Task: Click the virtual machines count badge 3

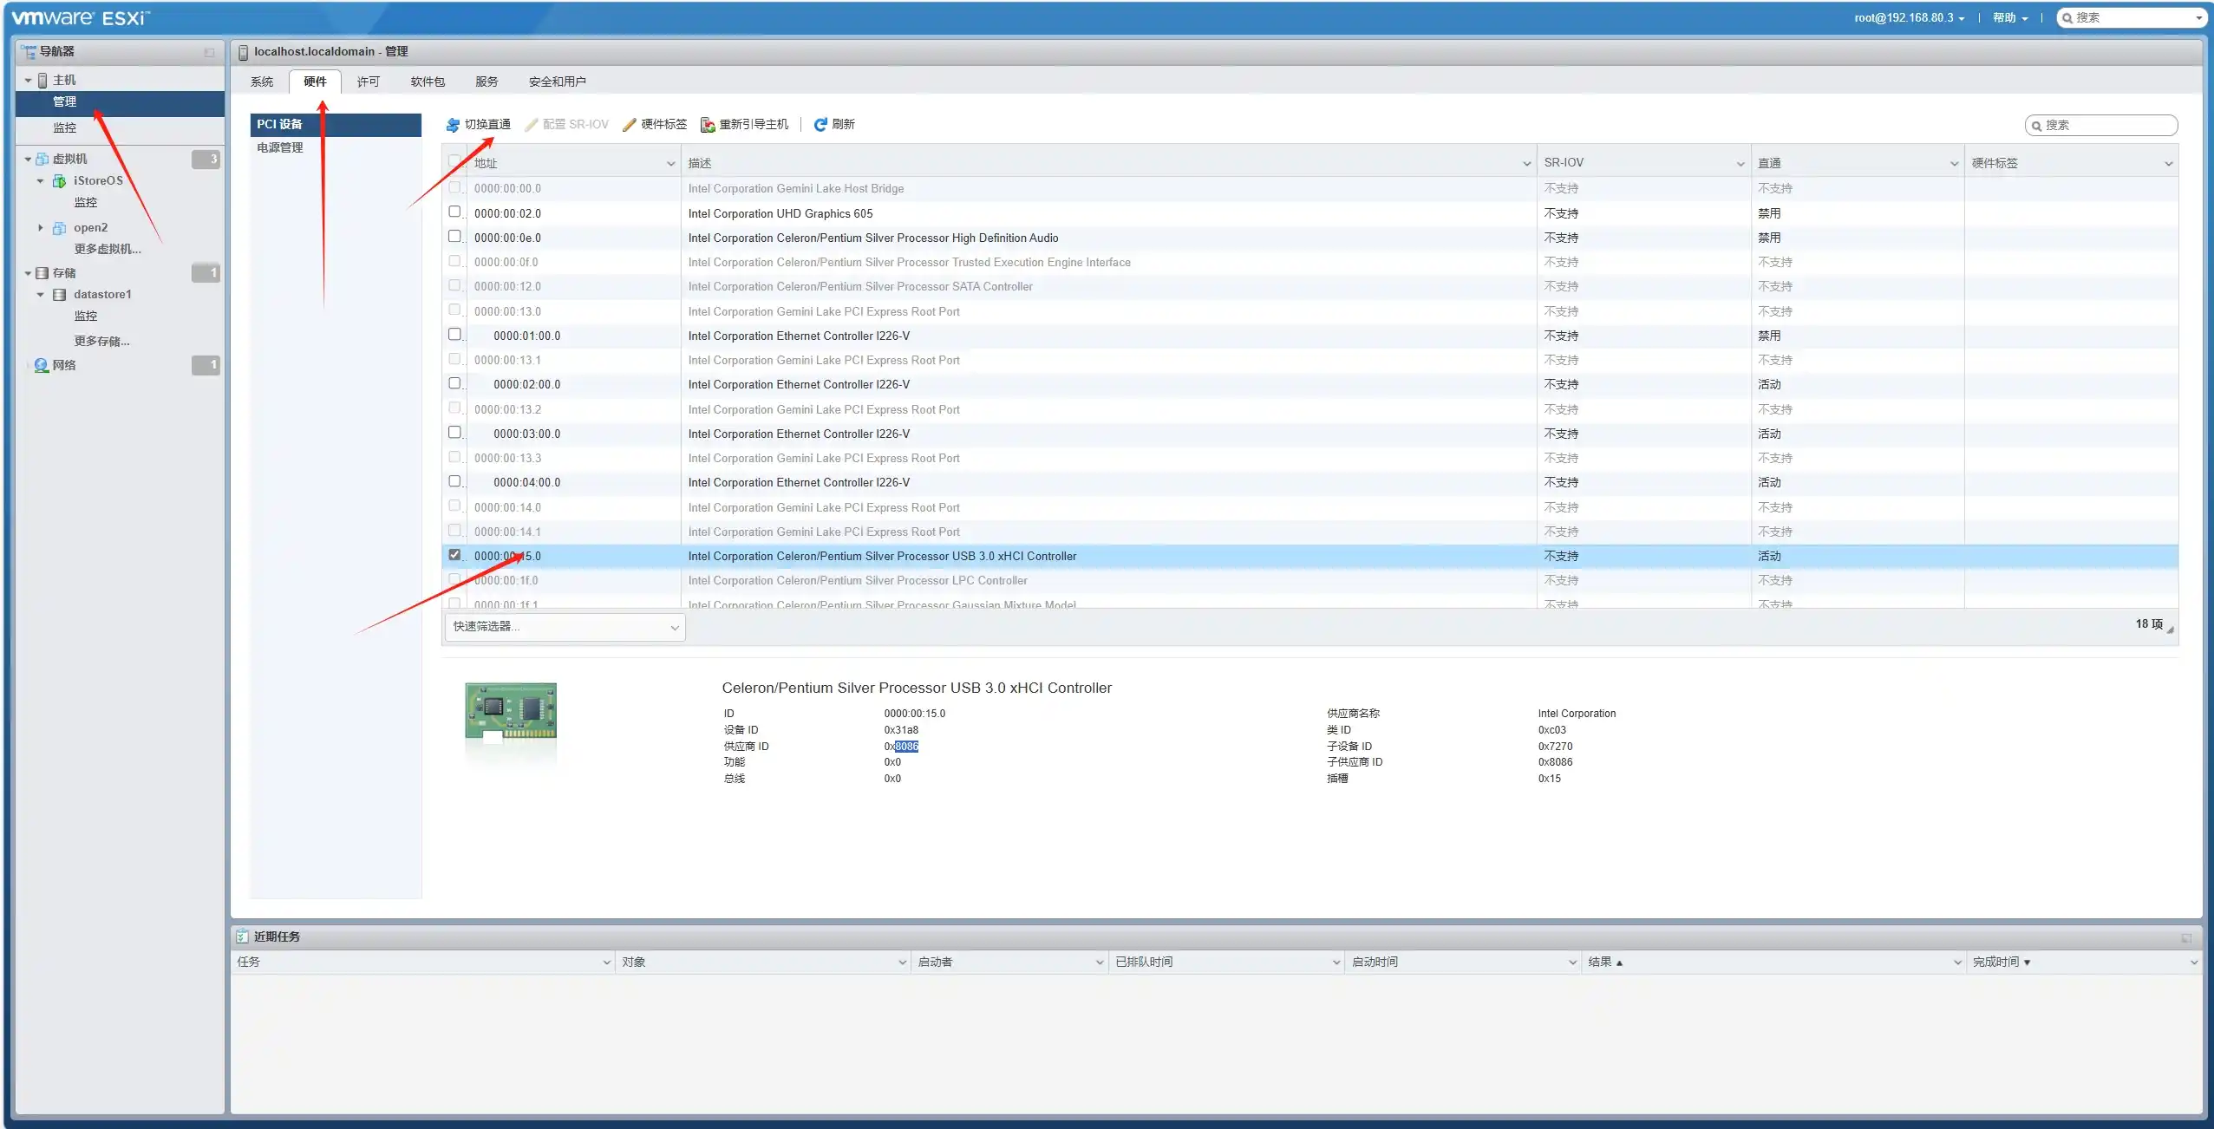Action: (x=206, y=159)
